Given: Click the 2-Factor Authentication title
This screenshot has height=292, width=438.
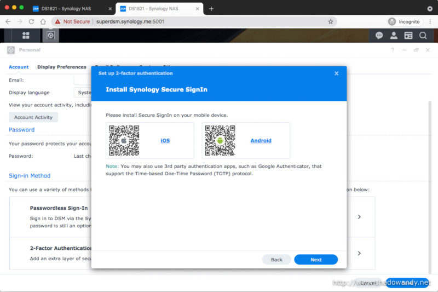Looking at the screenshot, I should pos(61,248).
